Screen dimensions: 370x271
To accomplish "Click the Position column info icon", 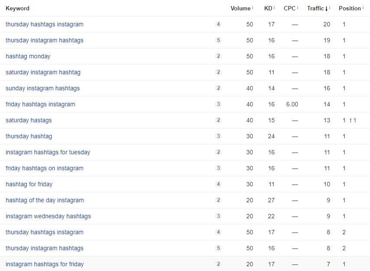I will (x=363, y=7).
